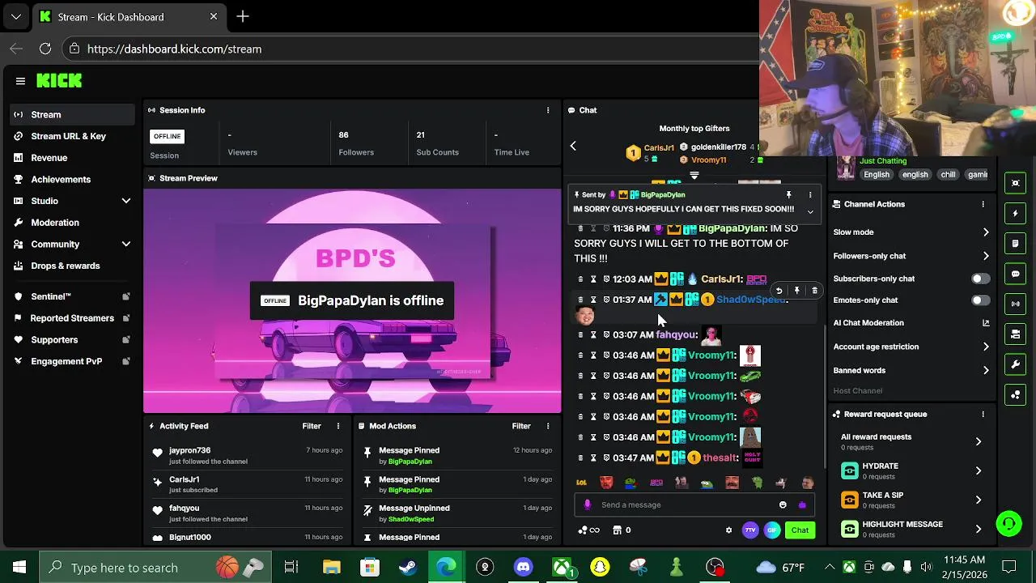This screenshot has height=583, width=1036.
Task: Open the stream preview panel icon in right sidebar
Action: click(1016, 183)
